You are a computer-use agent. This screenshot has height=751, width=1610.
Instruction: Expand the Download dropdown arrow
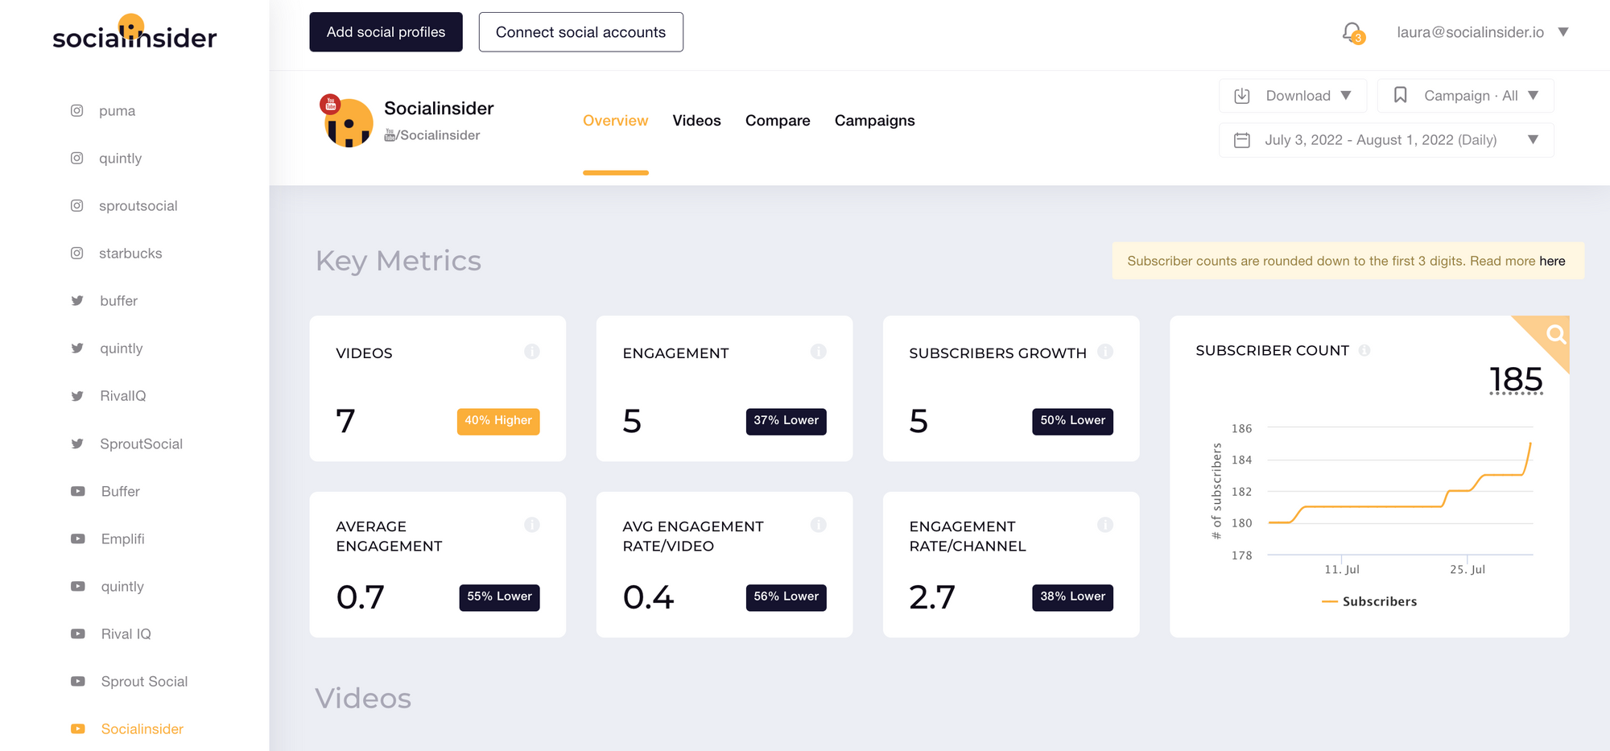(x=1346, y=95)
